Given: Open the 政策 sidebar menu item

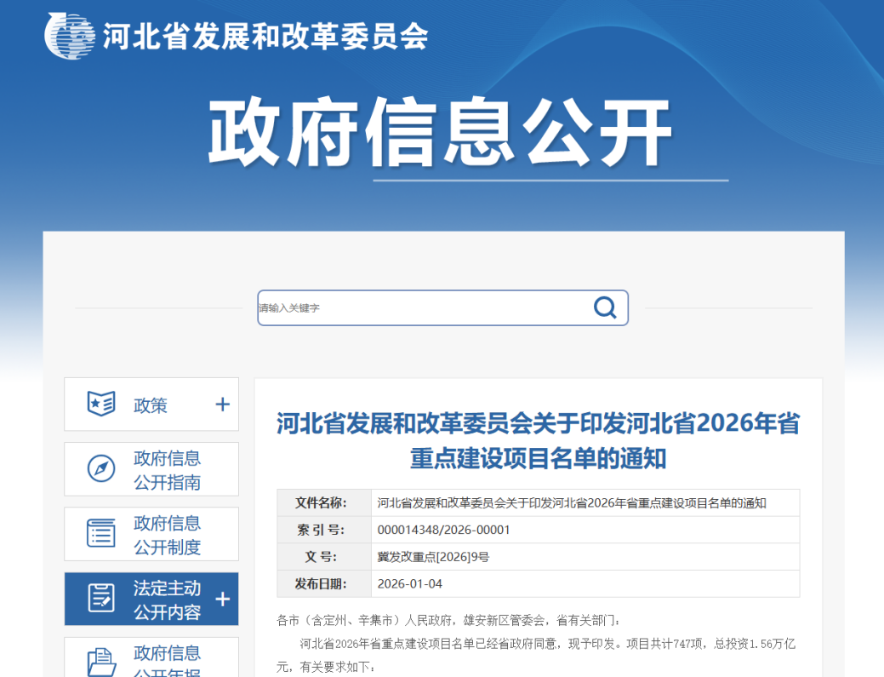Looking at the screenshot, I should click(x=151, y=405).
